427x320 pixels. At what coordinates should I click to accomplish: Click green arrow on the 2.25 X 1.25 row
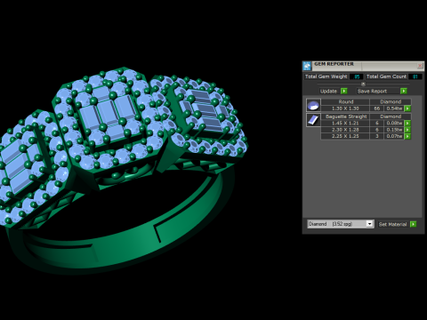[407, 136]
